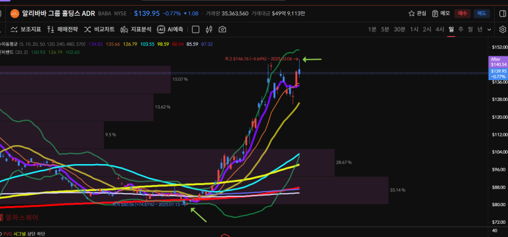
Task: Click orange MA value 135.66
Action: pos(113,44)
